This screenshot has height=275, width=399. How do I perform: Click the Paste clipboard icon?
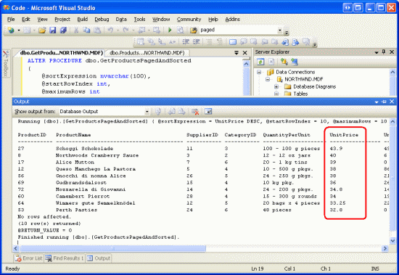[97, 30]
